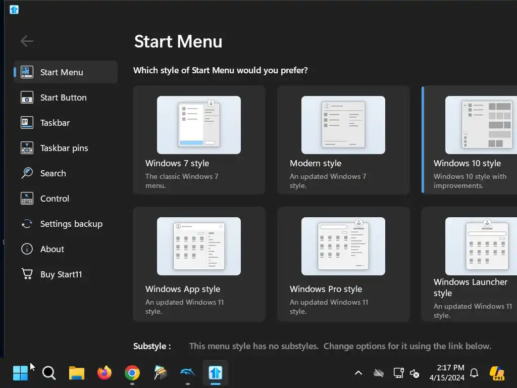Click the 'Windows 10 style' title text
517x388 pixels.
[x=467, y=163]
